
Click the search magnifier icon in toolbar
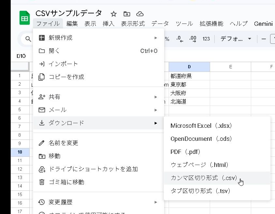(26, 39)
